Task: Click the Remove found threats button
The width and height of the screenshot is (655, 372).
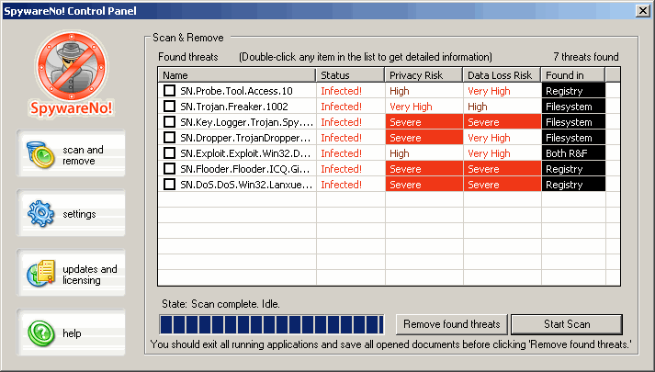Action: click(452, 324)
